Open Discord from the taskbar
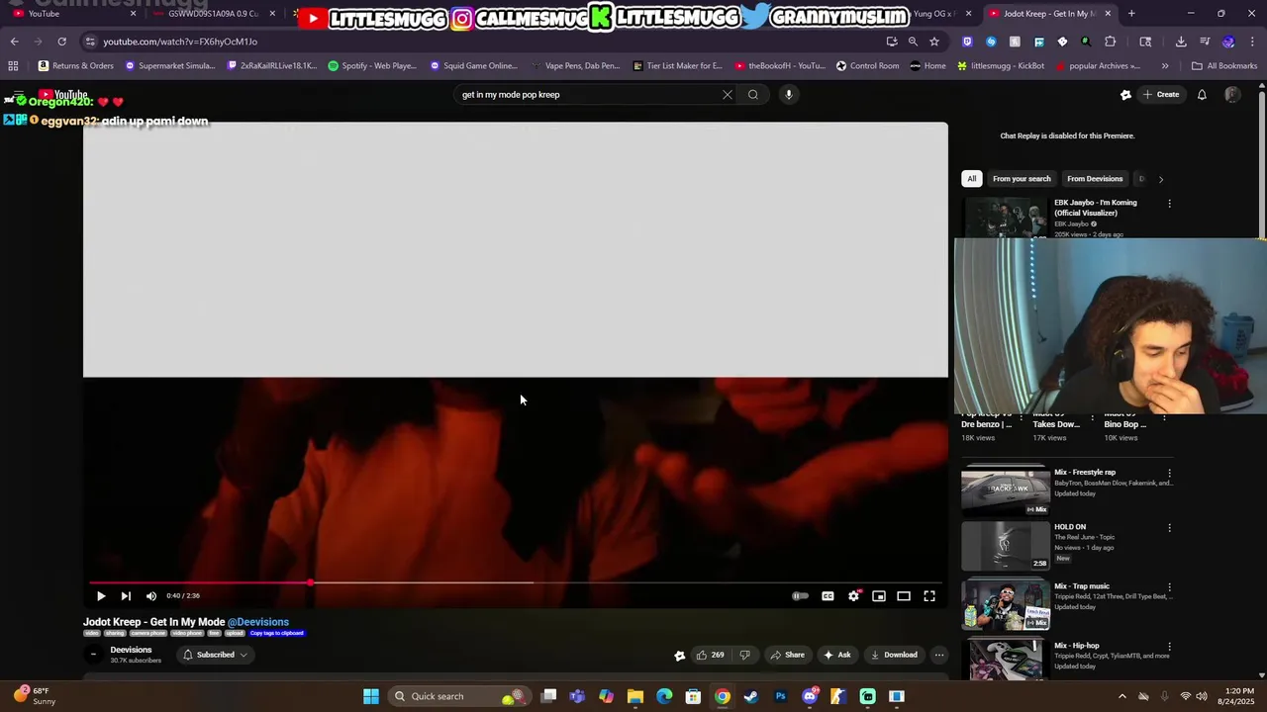 click(x=810, y=696)
